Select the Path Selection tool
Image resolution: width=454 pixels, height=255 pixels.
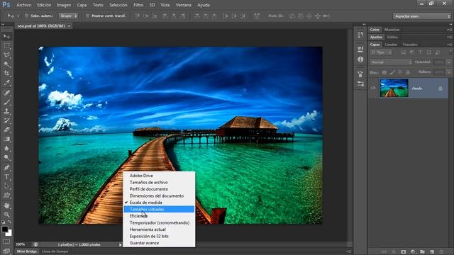[6, 186]
